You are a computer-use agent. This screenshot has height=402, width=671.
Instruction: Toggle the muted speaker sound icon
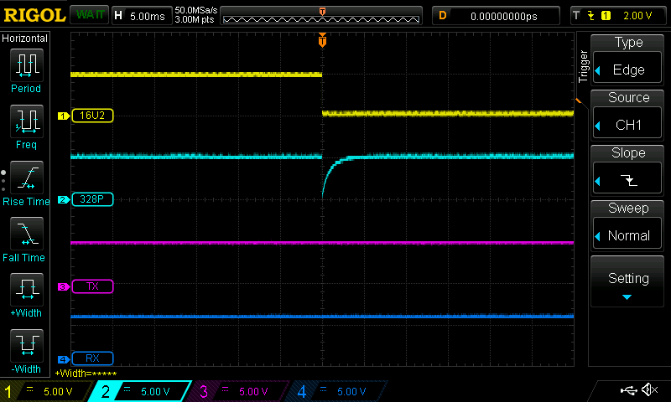[x=649, y=389]
